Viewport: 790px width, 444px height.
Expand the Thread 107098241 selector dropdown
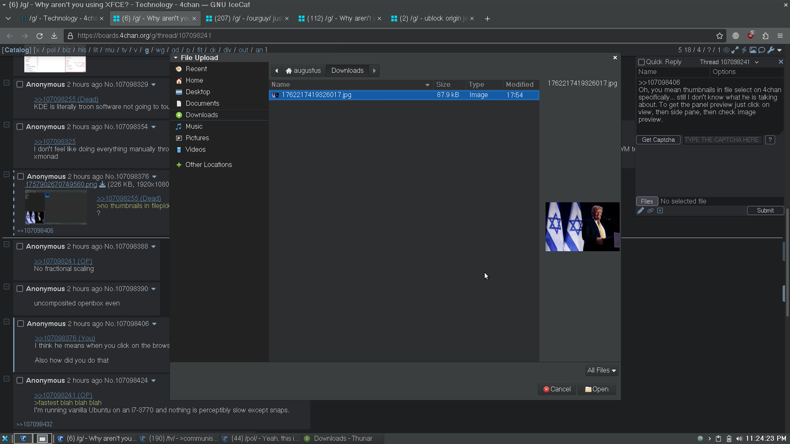(756, 62)
